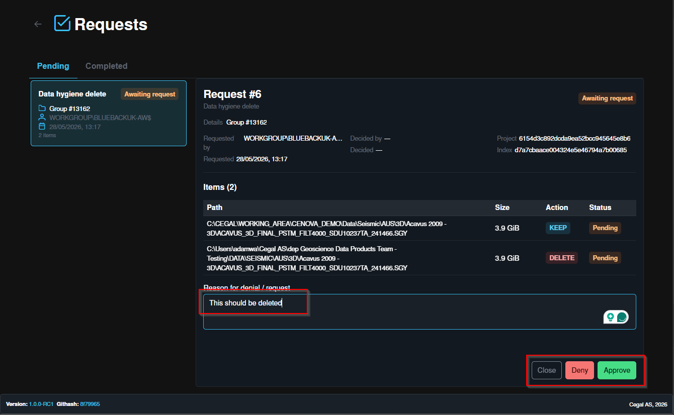674x415 pixels.
Task: Switch to the Completed tab
Action: [x=107, y=66]
